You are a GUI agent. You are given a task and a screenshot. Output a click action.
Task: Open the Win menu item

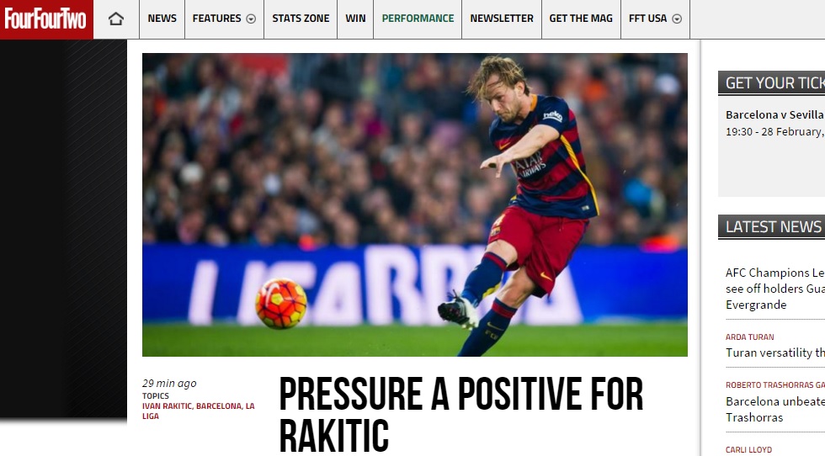click(355, 19)
